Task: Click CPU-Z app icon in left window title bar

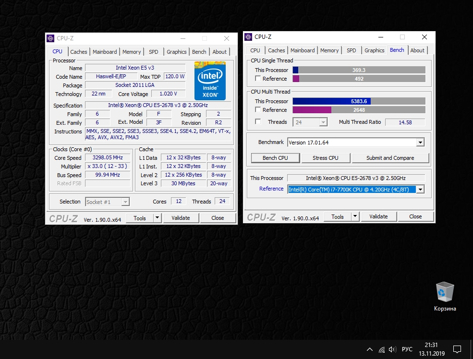Action: [x=50, y=38]
